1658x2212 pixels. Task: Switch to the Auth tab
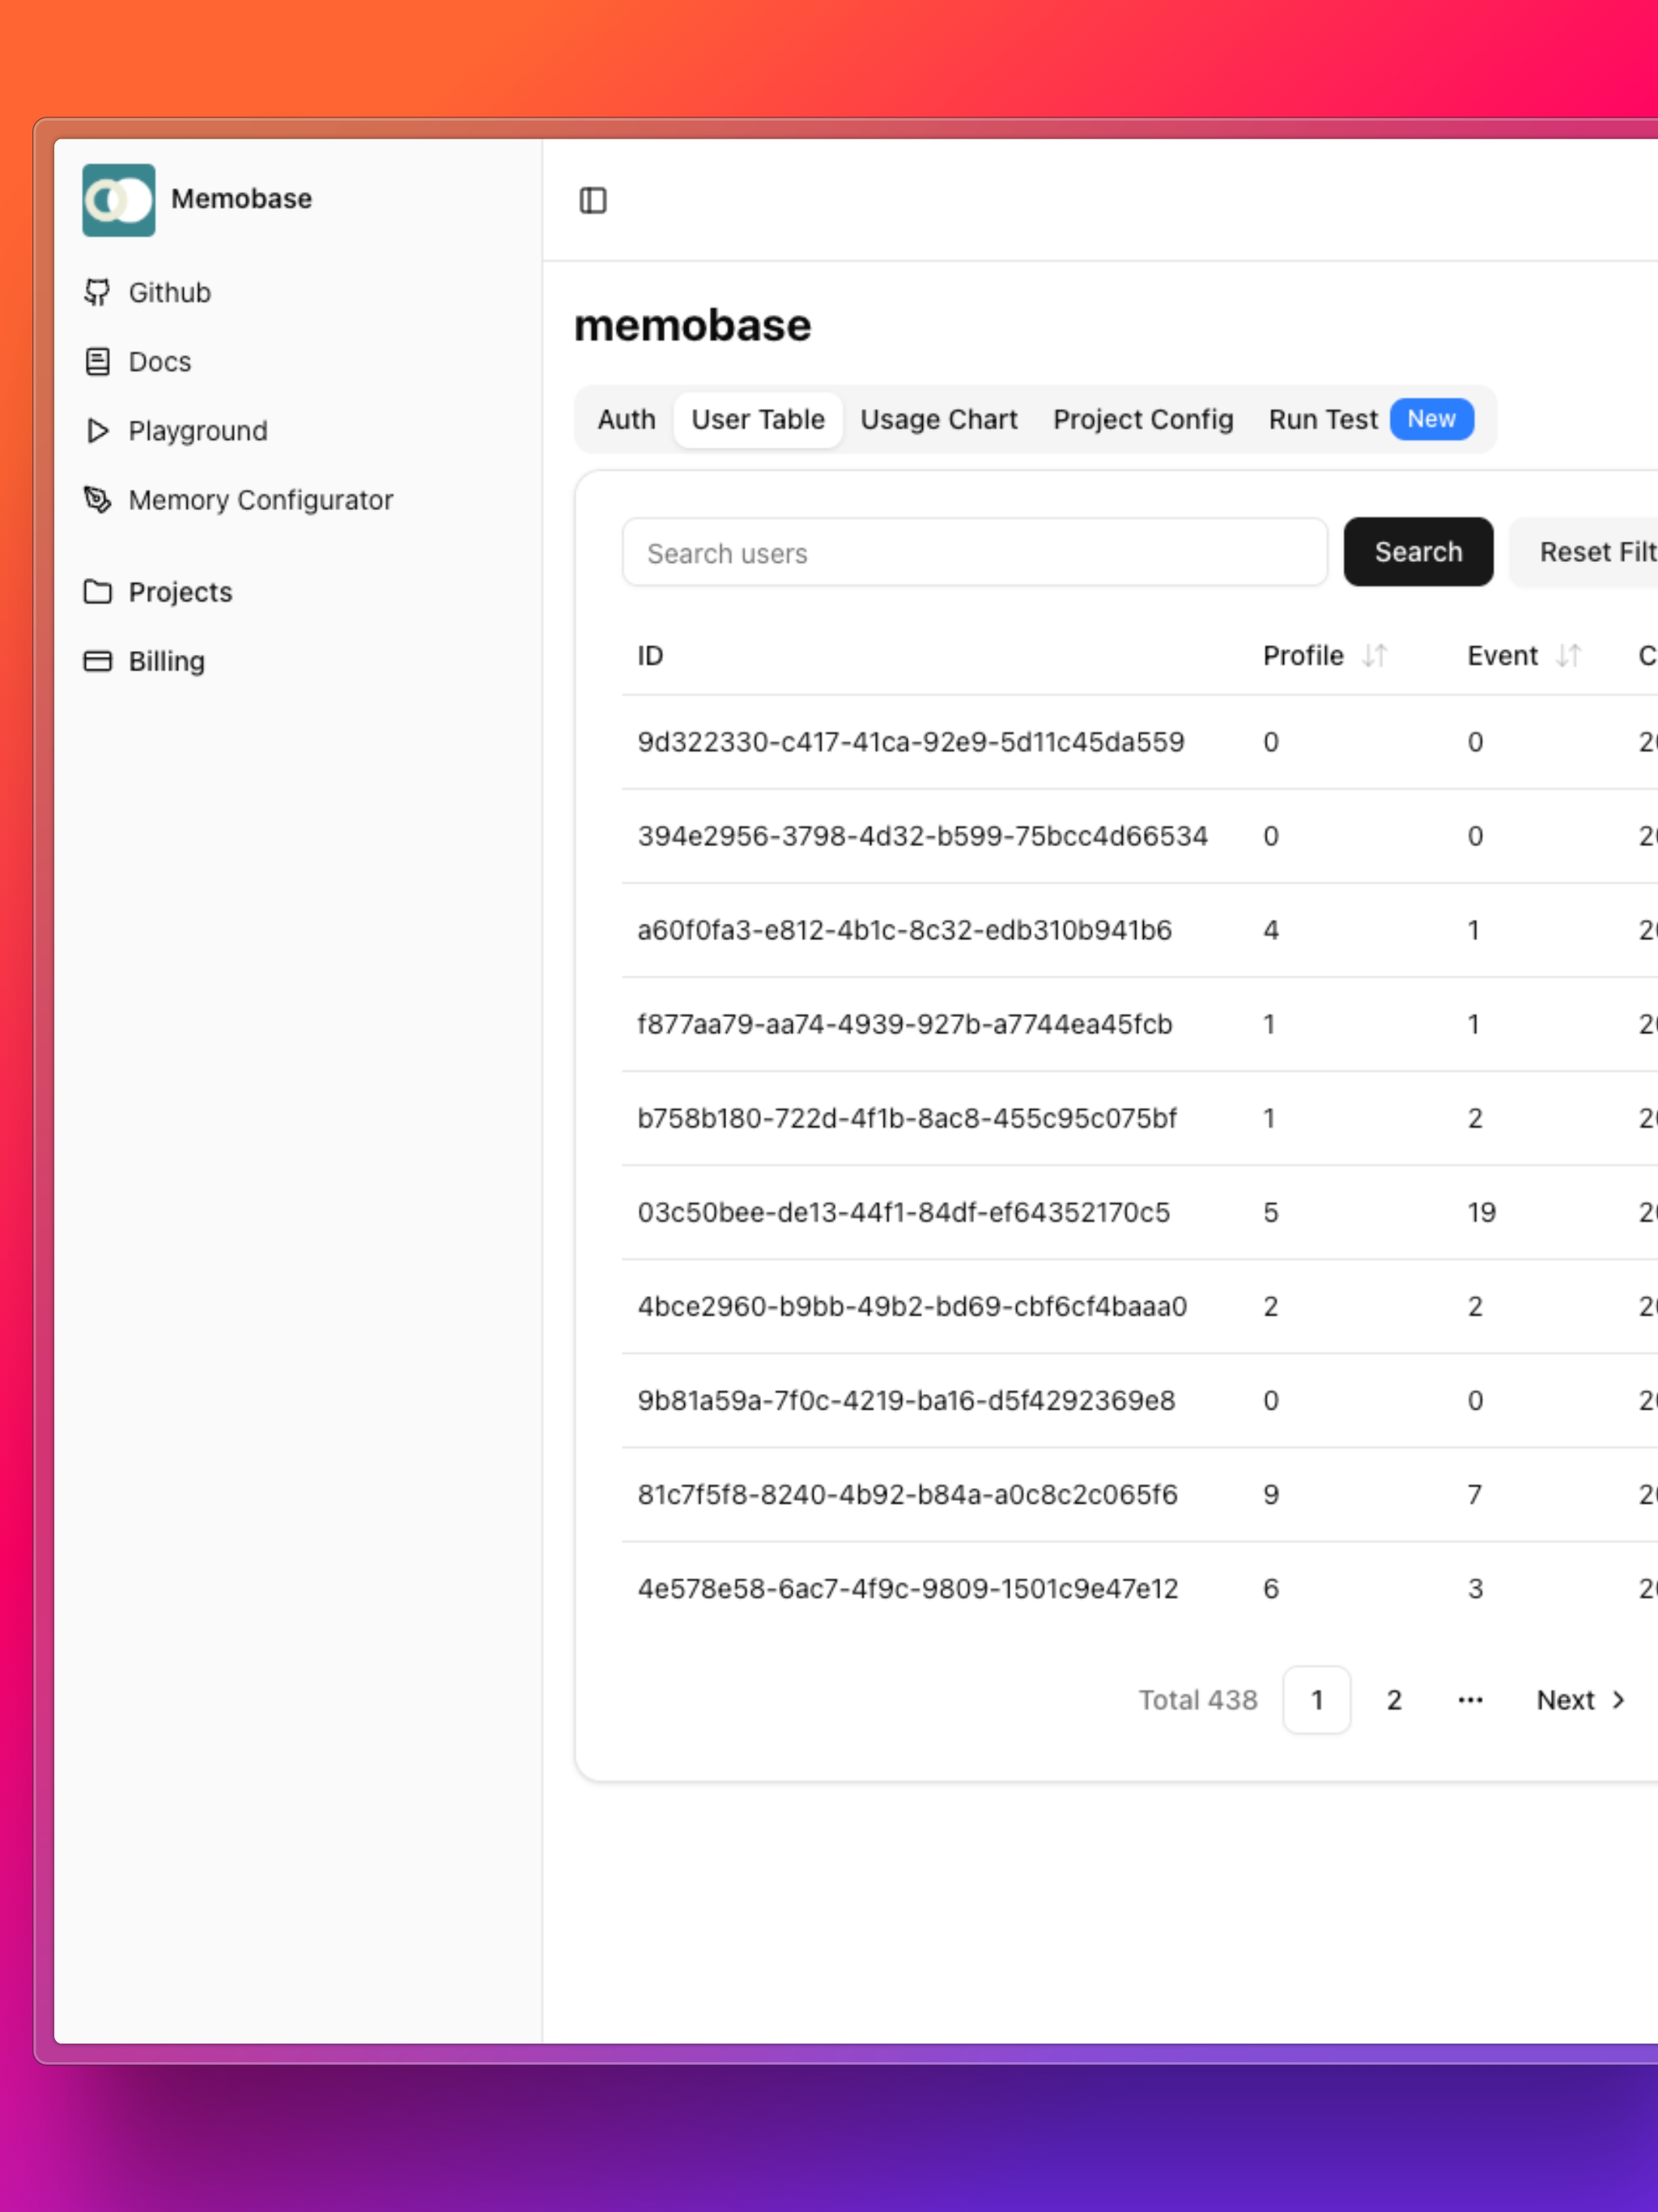coord(626,419)
